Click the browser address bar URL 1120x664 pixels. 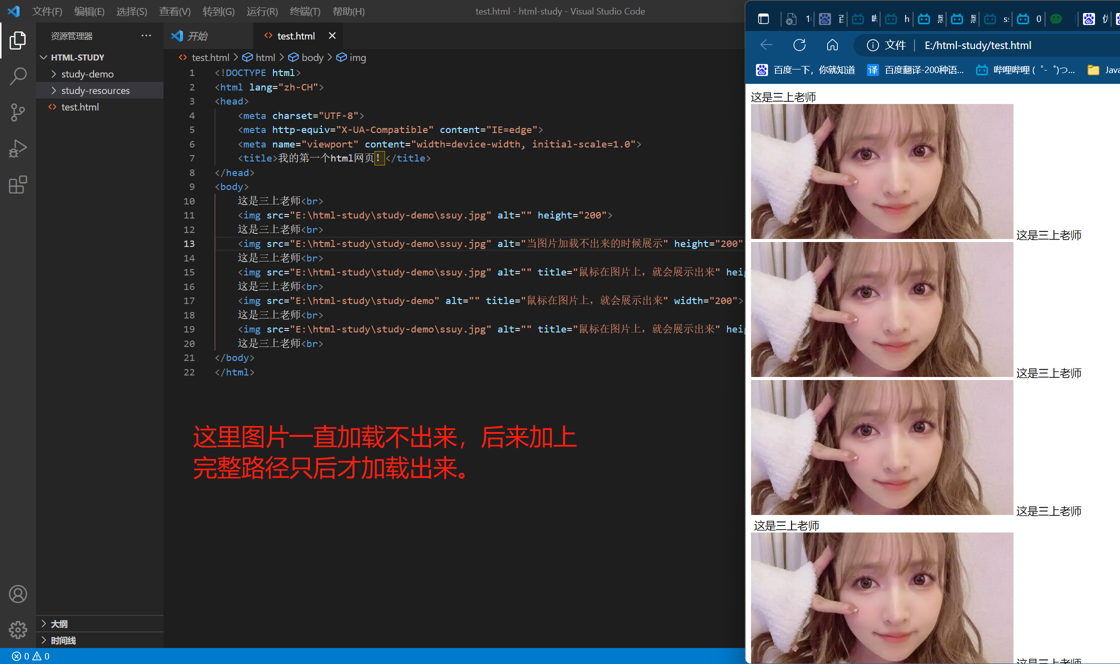[977, 45]
